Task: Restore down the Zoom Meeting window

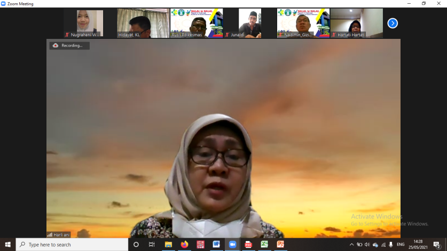Action: tap(424, 3)
